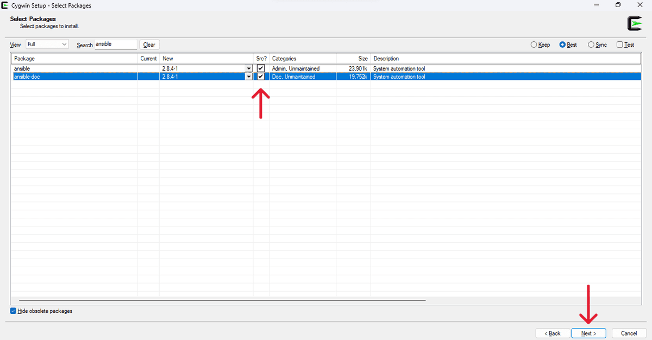Click the Cygwin logo at top right
Image resolution: width=652 pixels, height=340 pixels.
point(634,23)
